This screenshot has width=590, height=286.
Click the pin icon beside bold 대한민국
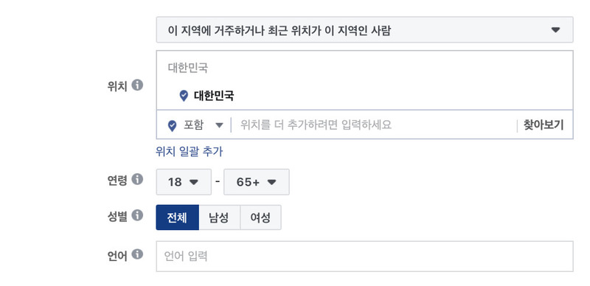tap(184, 96)
